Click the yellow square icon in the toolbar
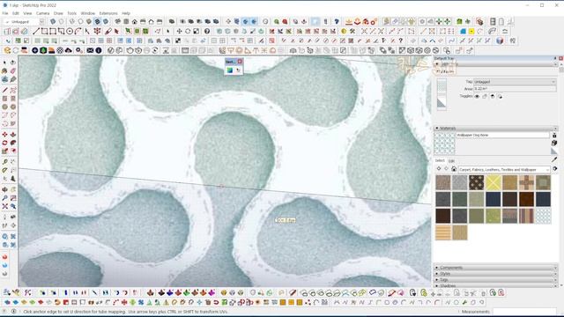 (471, 32)
